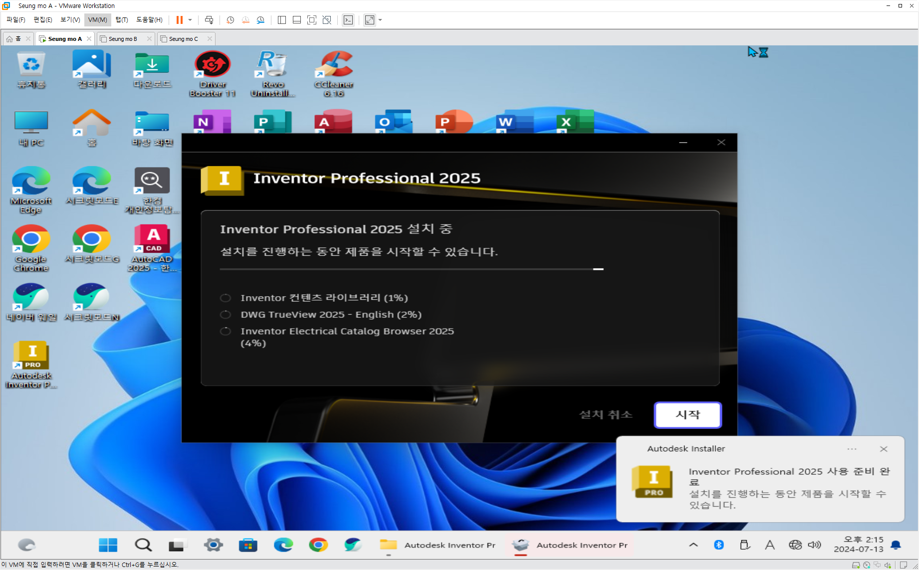
Task: Launch Google Chrome desktop shortcut
Action: click(31, 248)
